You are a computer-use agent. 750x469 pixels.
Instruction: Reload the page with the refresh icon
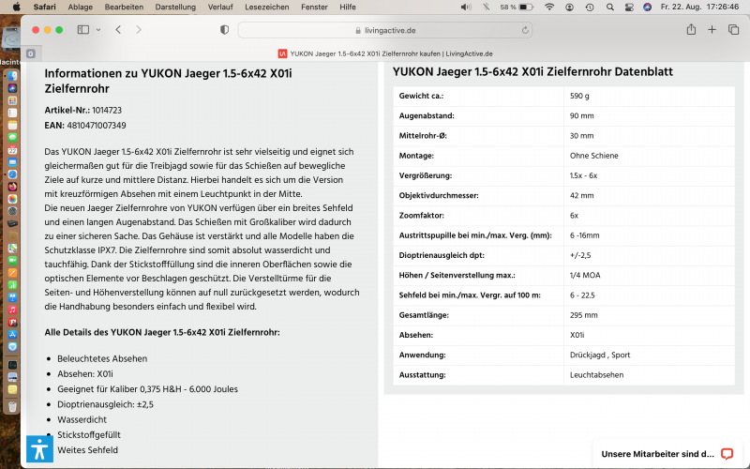pos(525,30)
